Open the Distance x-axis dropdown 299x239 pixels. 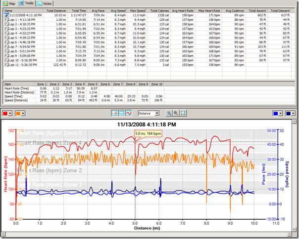[x=156, y=113]
